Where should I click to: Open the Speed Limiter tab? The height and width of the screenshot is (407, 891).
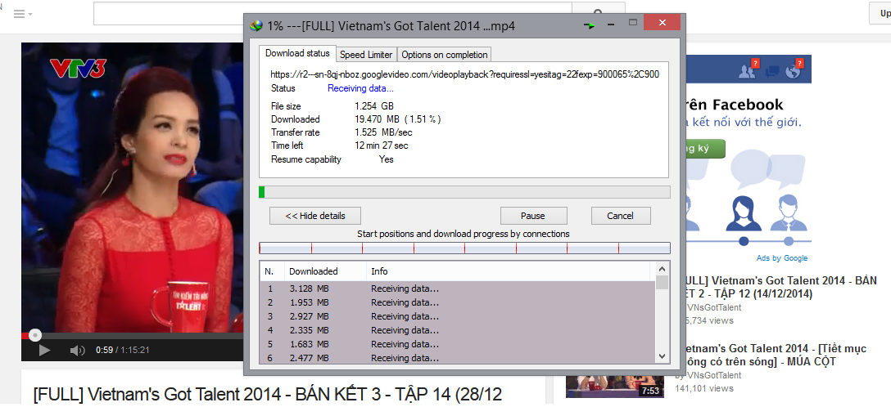(x=366, y=55)
